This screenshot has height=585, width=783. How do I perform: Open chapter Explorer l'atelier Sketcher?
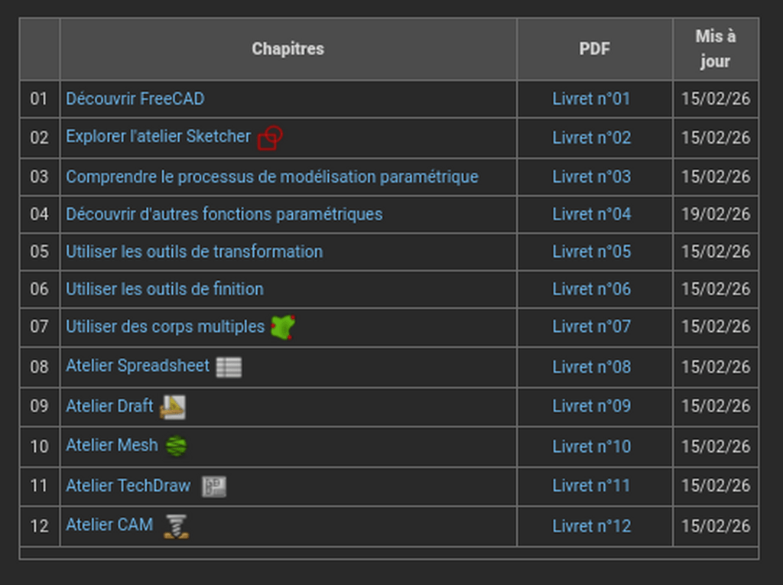click(x=158, y=136)
